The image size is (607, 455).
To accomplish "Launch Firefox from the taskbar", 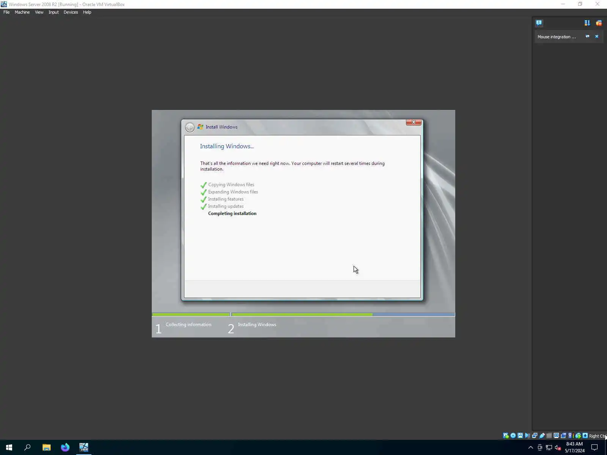I will (65, 447).
